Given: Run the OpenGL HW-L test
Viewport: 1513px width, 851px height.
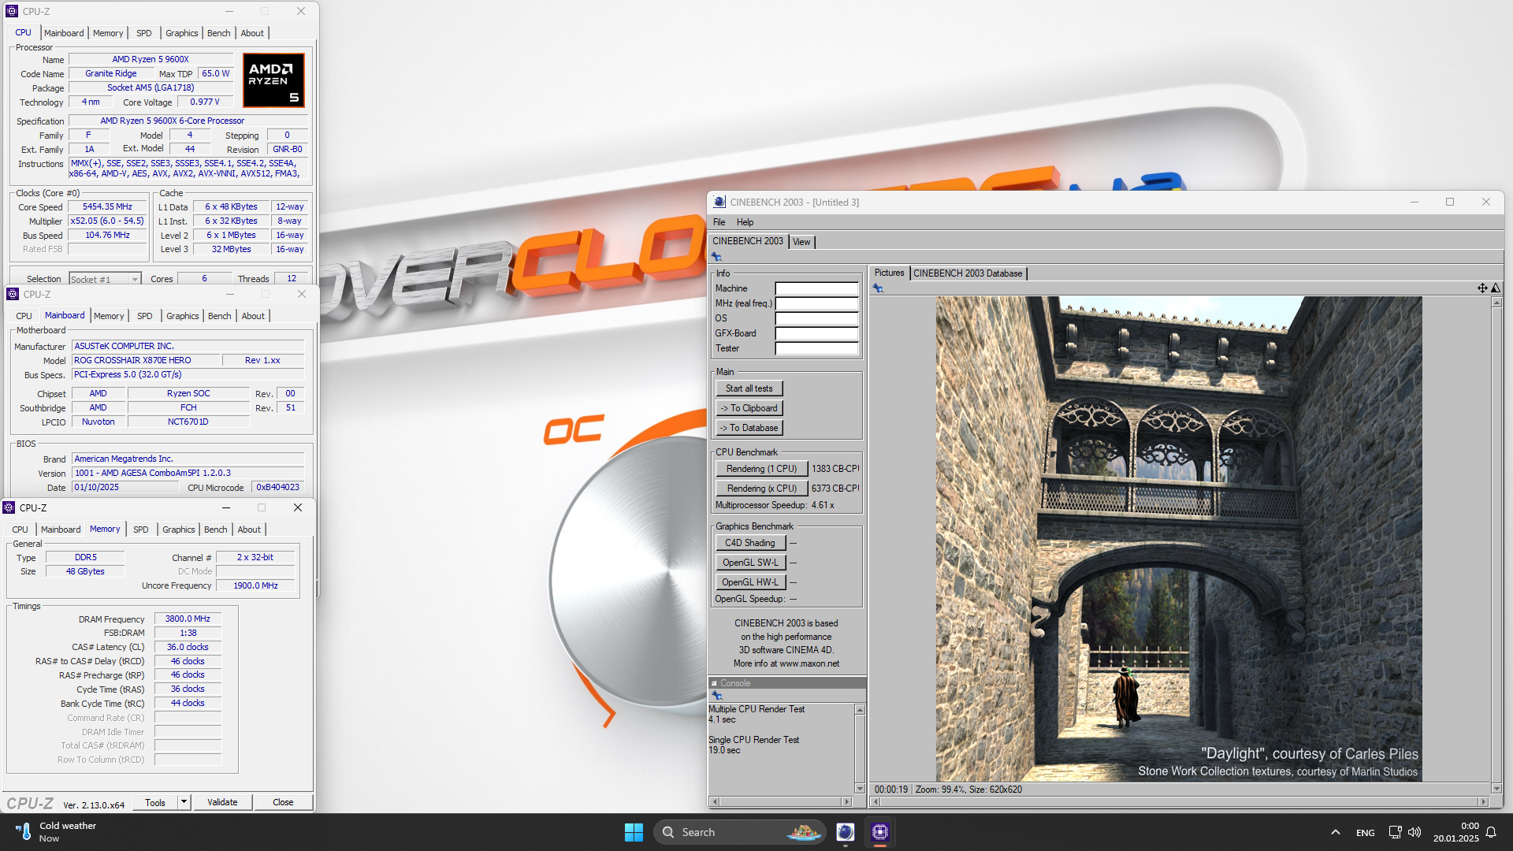Looking at the screenshot, I should click(750, 582).
